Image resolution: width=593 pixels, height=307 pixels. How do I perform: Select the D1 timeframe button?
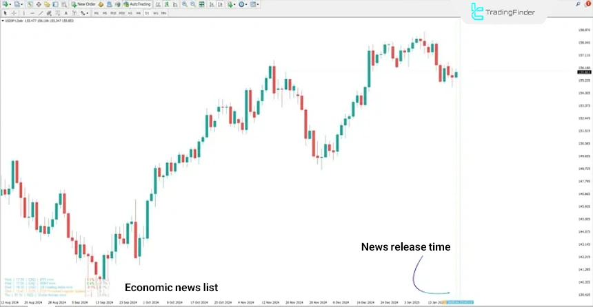pos(147,13)
